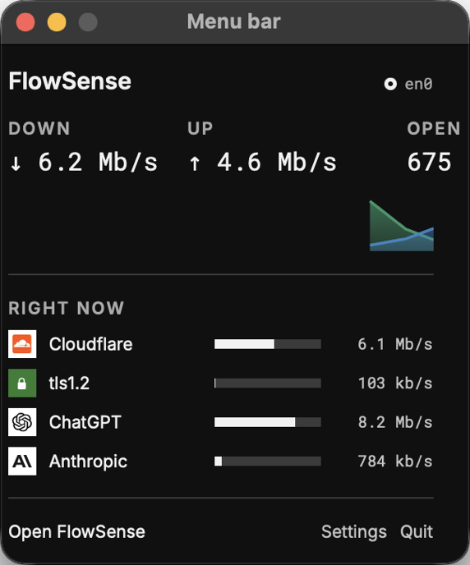Click the down arrow speed icon
The image size is (470, 565).
pyautogui.click(x=16, y=163)
